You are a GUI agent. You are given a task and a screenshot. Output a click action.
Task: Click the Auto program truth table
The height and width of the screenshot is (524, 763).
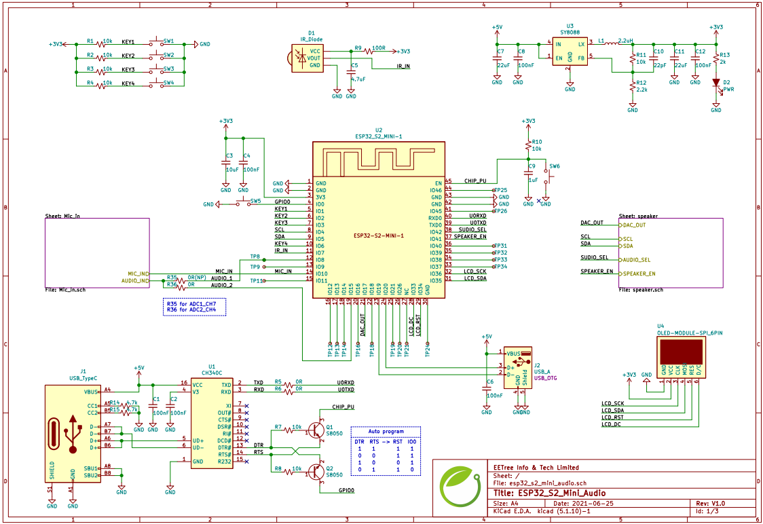point(386,451)
